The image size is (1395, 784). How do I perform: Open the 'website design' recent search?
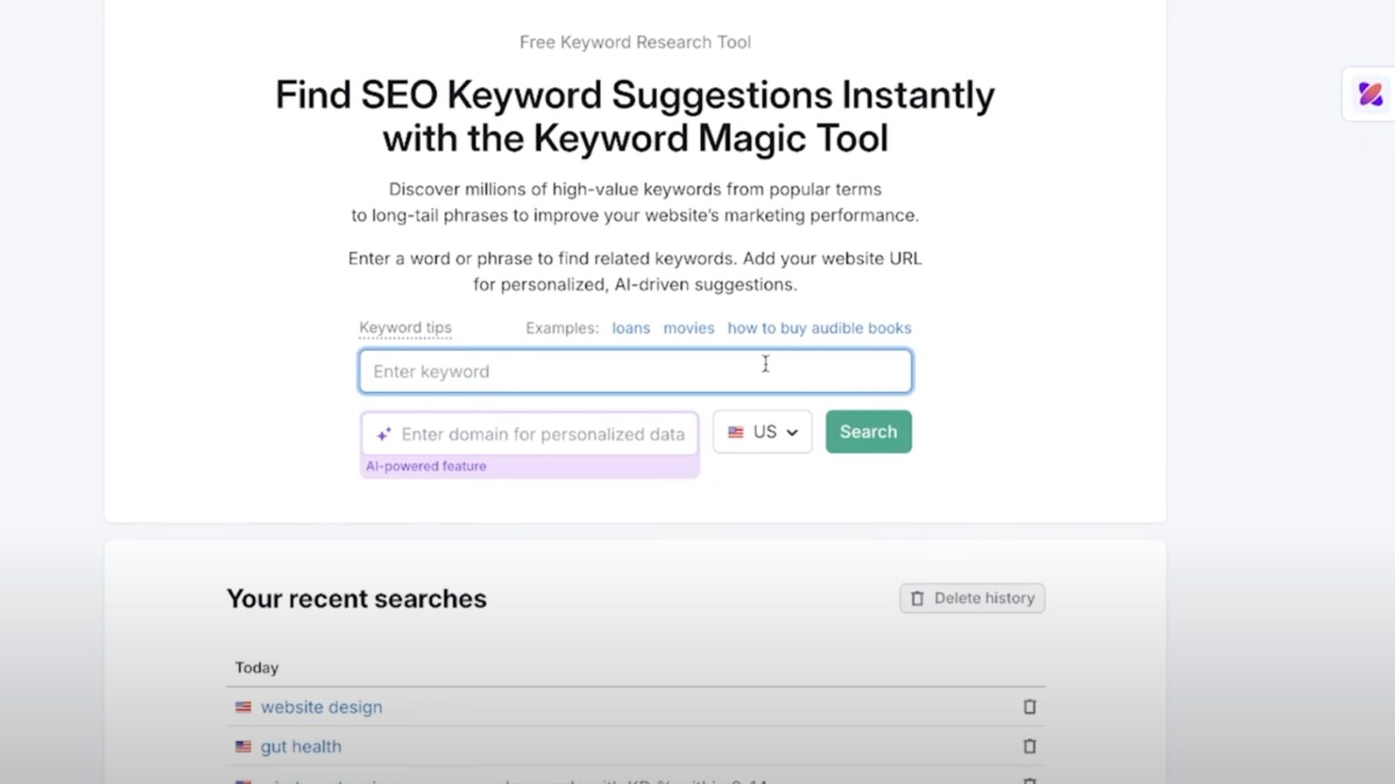click(x=321, y=707)
